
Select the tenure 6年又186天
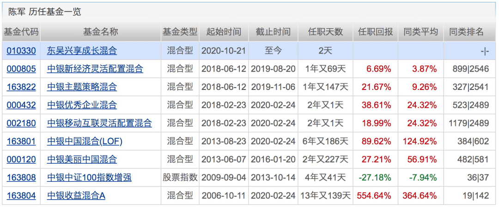(x=325, y=141)
